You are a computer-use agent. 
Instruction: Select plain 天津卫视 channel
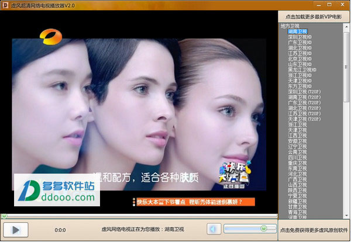coord(298,130)
